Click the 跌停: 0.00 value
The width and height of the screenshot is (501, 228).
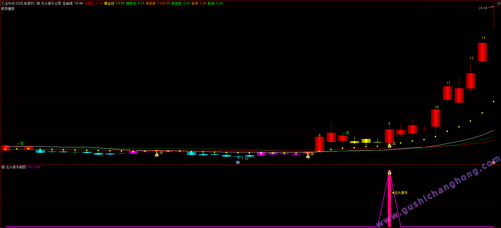point(215,3)
